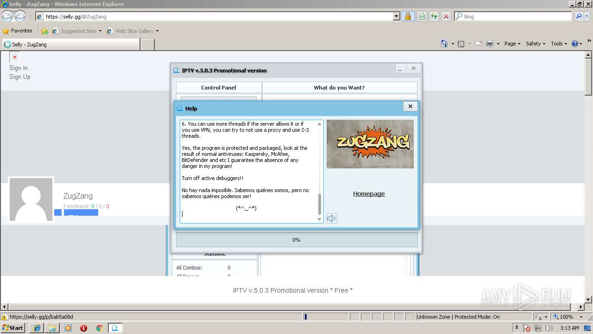Click the magnifier search button
Image resolution: width=593 pixels, height=334 pixels.
click(x=579, y=16)
